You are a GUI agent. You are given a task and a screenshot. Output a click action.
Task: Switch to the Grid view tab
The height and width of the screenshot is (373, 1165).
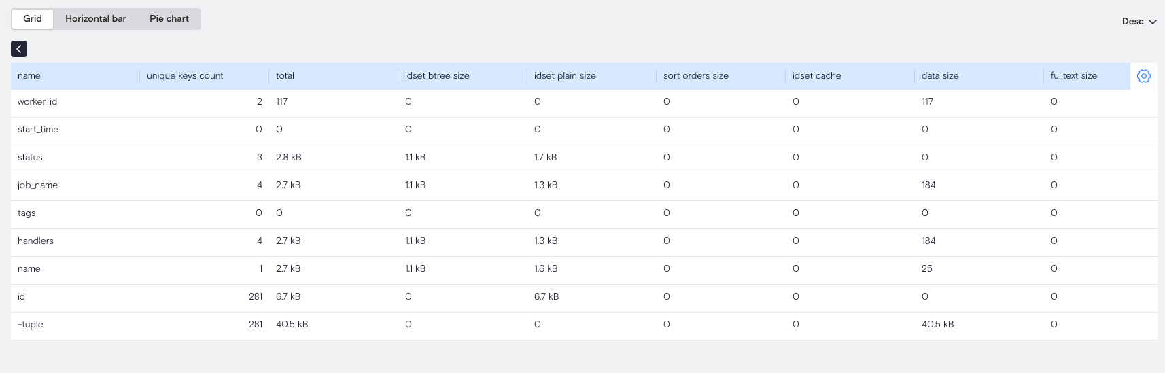coord(33,19)
